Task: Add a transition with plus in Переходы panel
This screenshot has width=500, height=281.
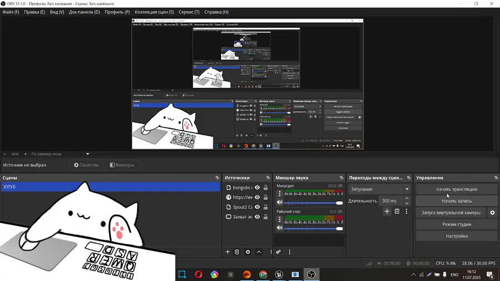Action: point(387,211)
